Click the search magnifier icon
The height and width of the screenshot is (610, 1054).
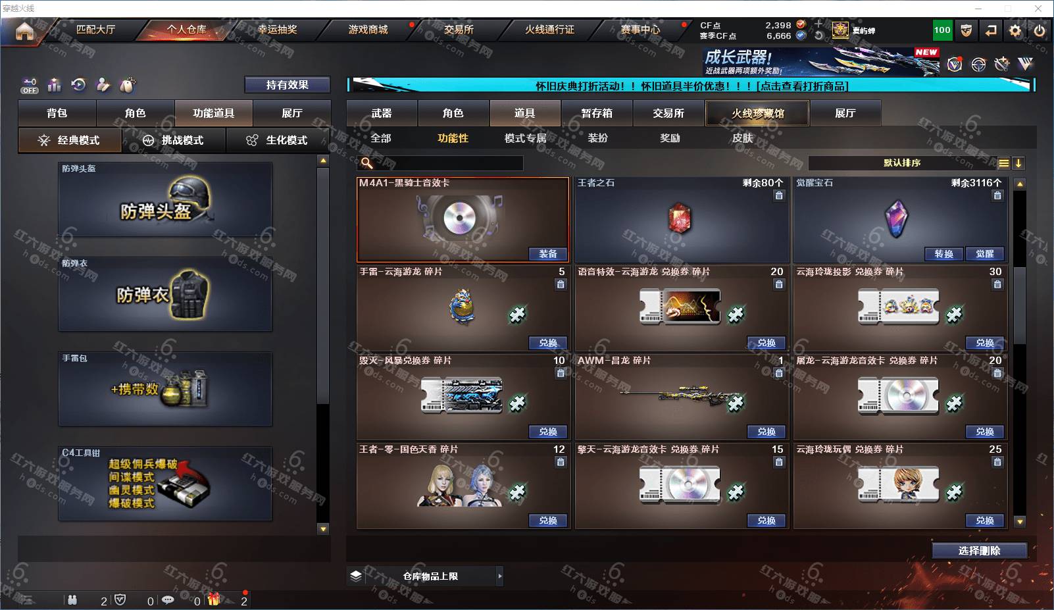[x=367, y=163]
